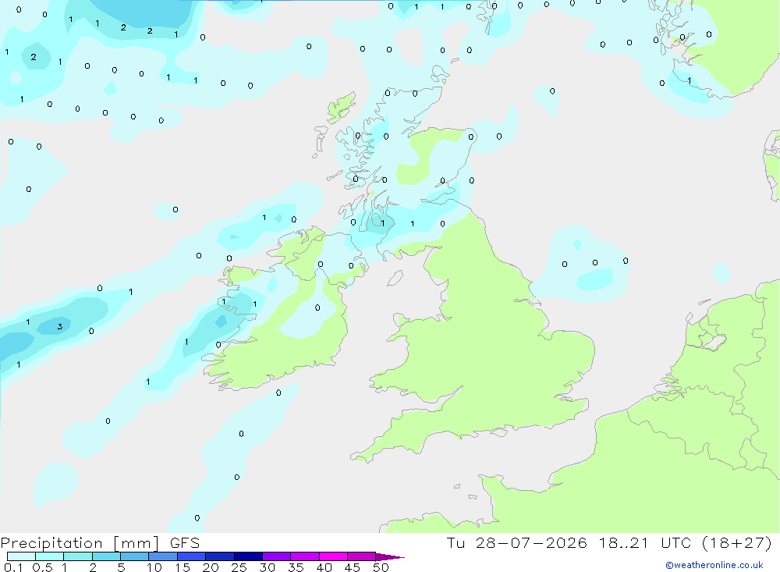Select the 2–5 mm legend color swatch

point(106,556)
